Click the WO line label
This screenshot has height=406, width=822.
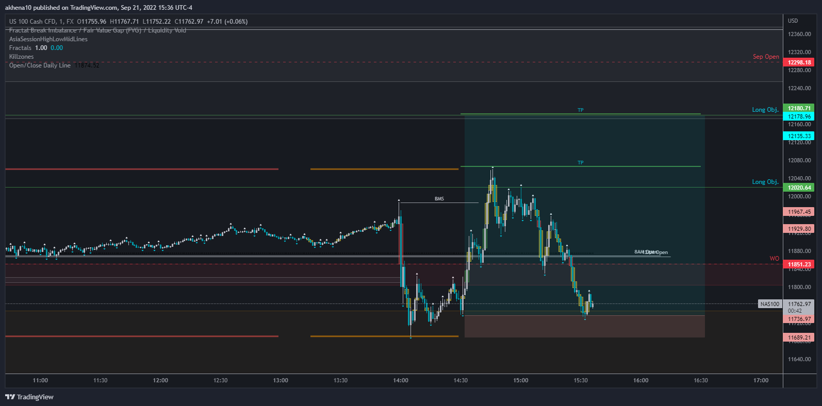coord(774,259)
